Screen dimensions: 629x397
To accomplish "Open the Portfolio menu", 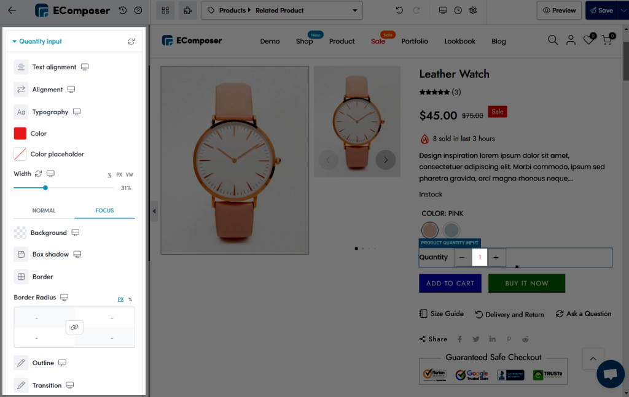I will pyautogui.click(x=415, y=41).
